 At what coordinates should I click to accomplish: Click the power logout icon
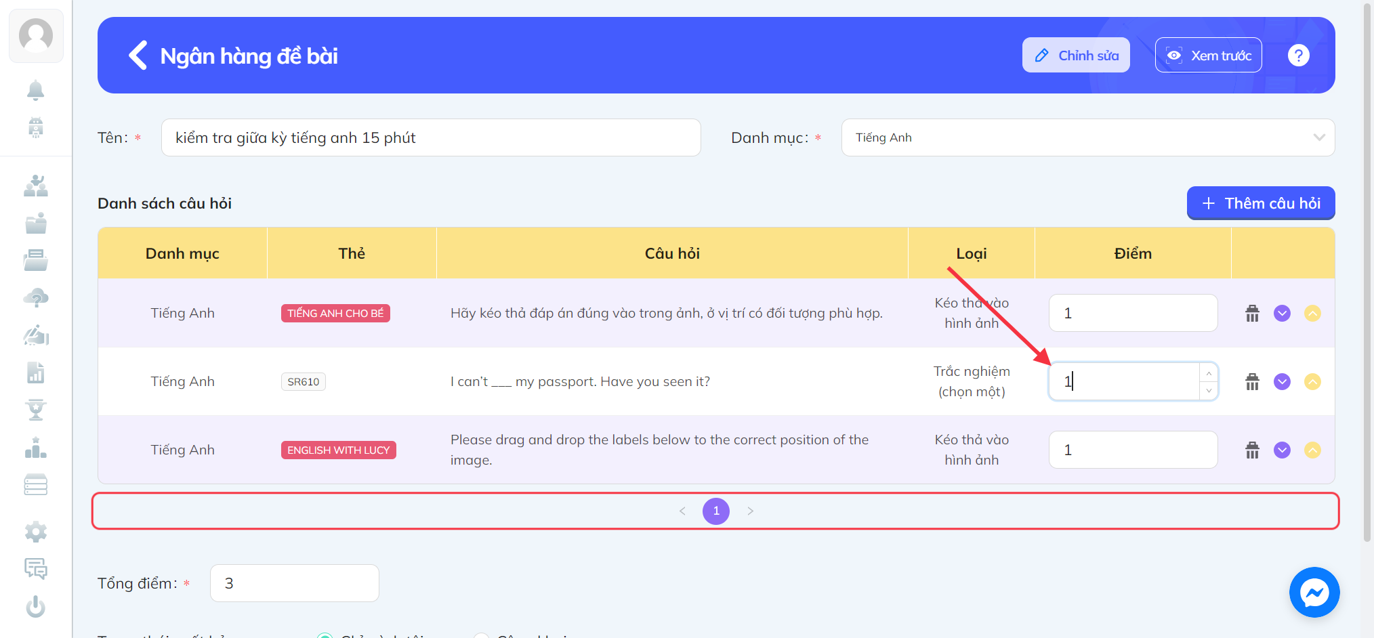pyautogui.click(x=36, y=606)
